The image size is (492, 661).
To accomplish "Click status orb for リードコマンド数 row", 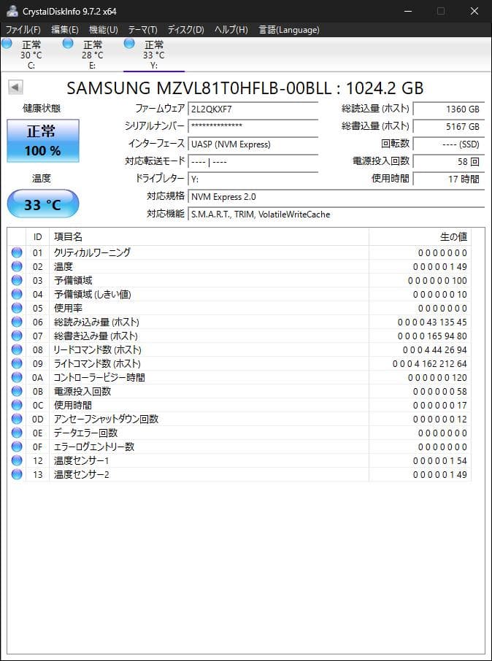I will (x=17, y=350).
